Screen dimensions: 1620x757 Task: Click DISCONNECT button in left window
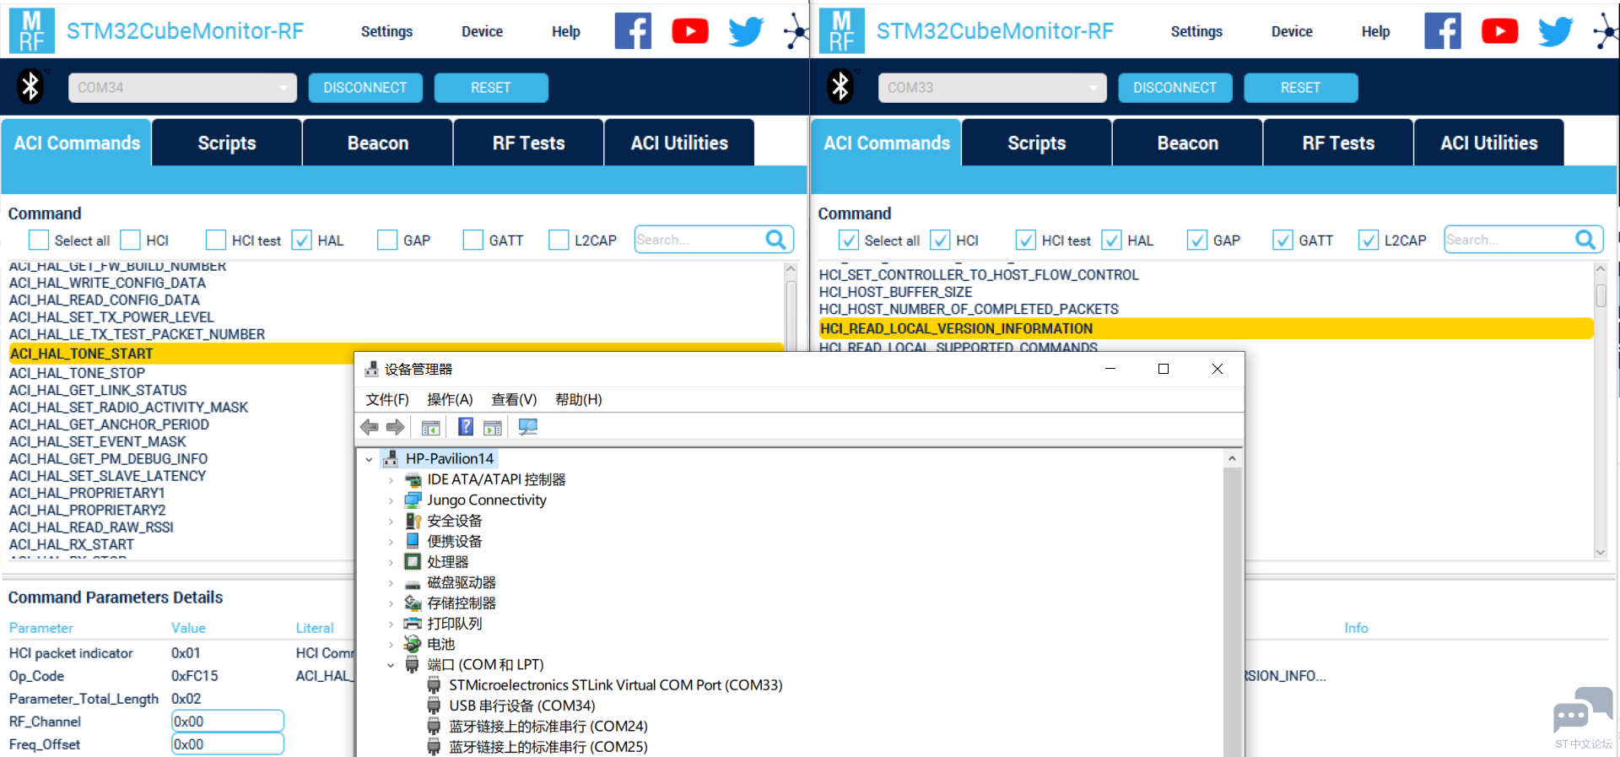(x=365, y=88)
